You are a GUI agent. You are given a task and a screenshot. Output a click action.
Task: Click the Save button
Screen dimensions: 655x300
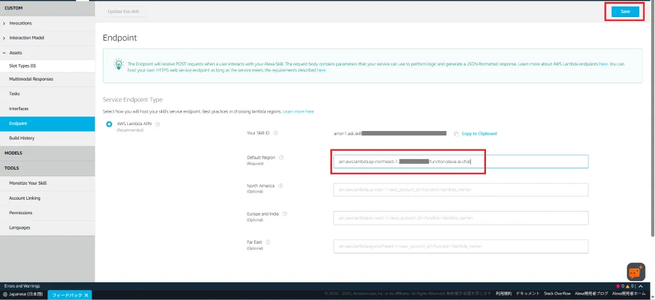click(625, 11)
